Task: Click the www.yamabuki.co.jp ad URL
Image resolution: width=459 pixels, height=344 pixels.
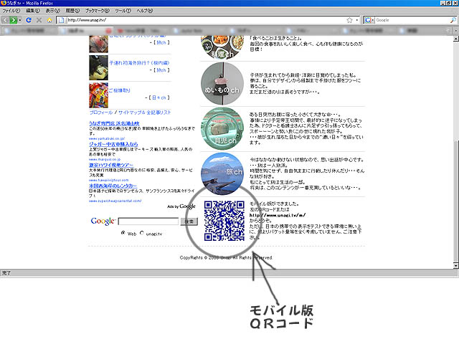Action: click(107, 138)
